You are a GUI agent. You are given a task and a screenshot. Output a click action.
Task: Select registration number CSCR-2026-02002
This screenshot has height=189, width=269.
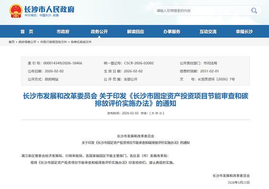139,63
